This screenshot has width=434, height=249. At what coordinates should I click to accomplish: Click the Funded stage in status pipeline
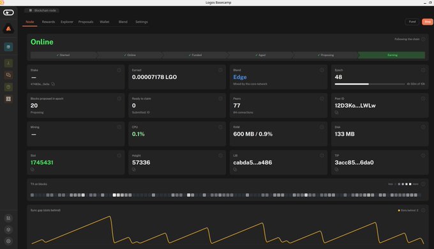pos(195,55)
